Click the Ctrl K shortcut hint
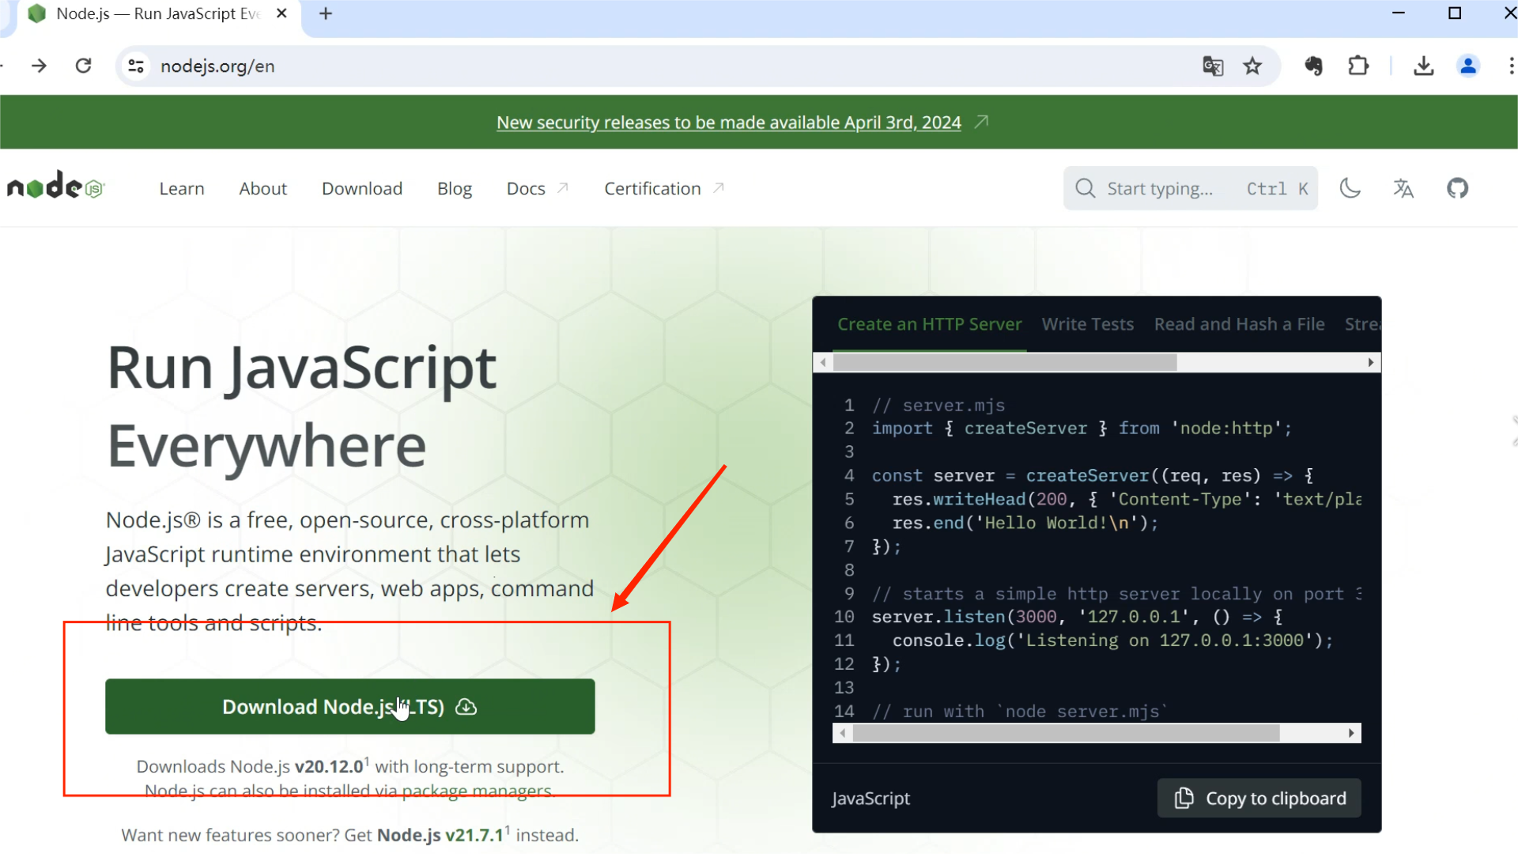This screenshot has height=854, width=1518. click(x=1277, y=188)
